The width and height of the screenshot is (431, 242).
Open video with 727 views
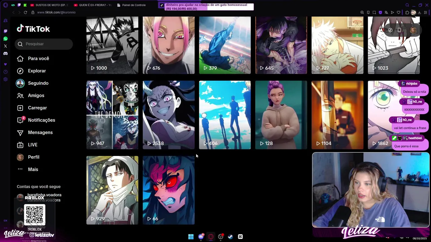337,45
